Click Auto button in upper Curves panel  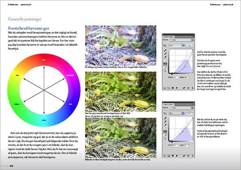point(189,45)
